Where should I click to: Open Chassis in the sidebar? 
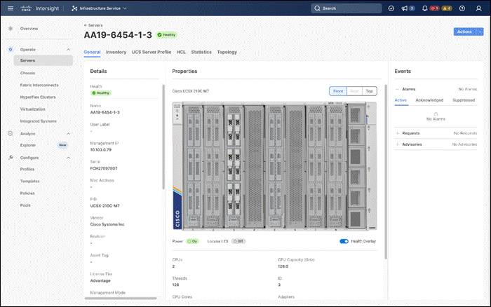pos(27,73)
